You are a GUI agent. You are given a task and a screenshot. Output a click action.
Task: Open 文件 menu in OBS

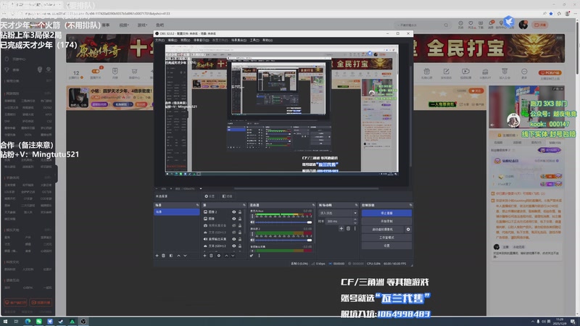tap(159, 40)
